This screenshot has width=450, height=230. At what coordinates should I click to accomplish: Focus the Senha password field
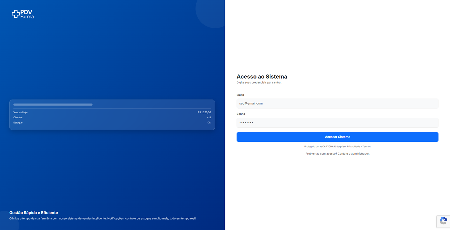(x=337, y=123)
